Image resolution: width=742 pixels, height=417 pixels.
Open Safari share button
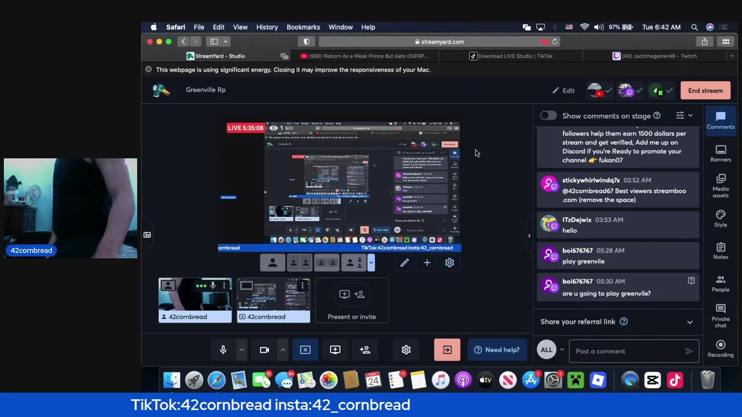click(704, 42)
